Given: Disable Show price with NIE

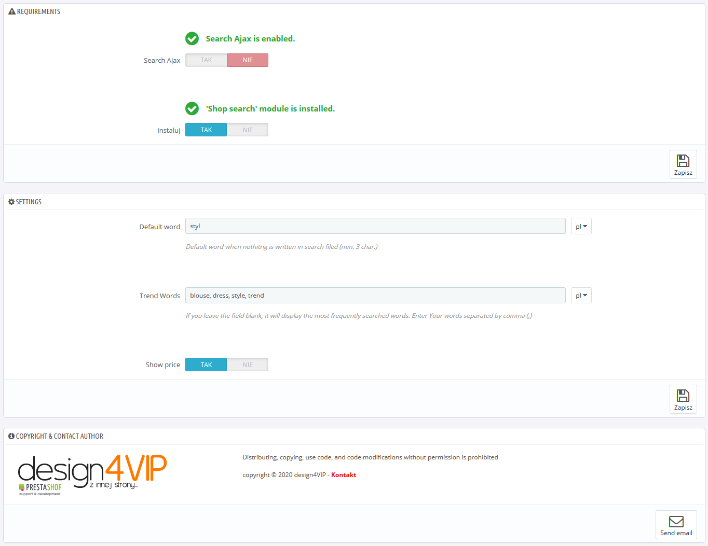Looking at the screenshot, I should 248,365.
